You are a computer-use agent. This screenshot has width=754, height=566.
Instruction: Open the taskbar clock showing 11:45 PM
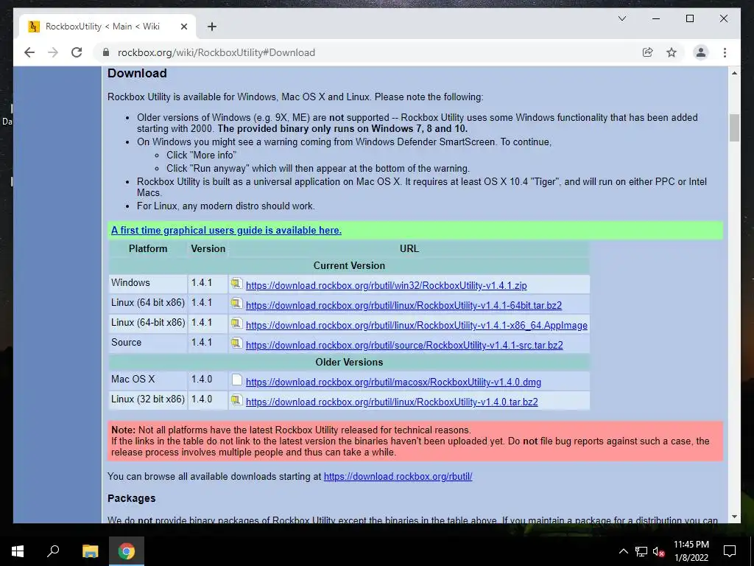pyautogui.click(x=691, y=551)
